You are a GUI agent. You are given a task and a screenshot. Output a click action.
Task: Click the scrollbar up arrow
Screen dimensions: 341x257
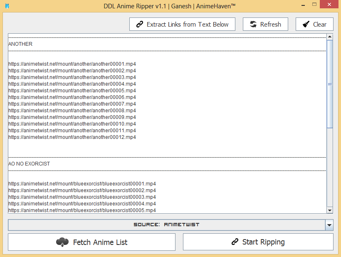point(330,37)
